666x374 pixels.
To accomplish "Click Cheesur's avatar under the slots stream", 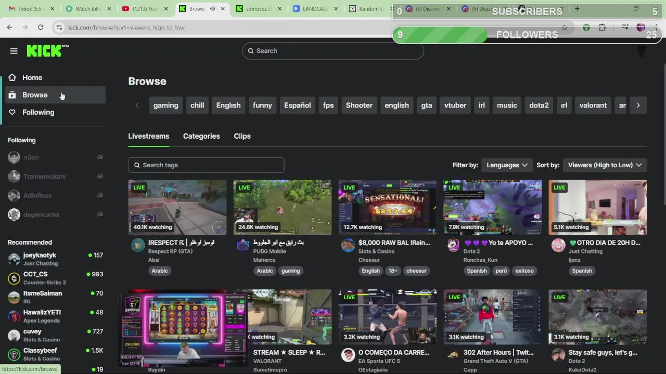I will tap(348, 245).
